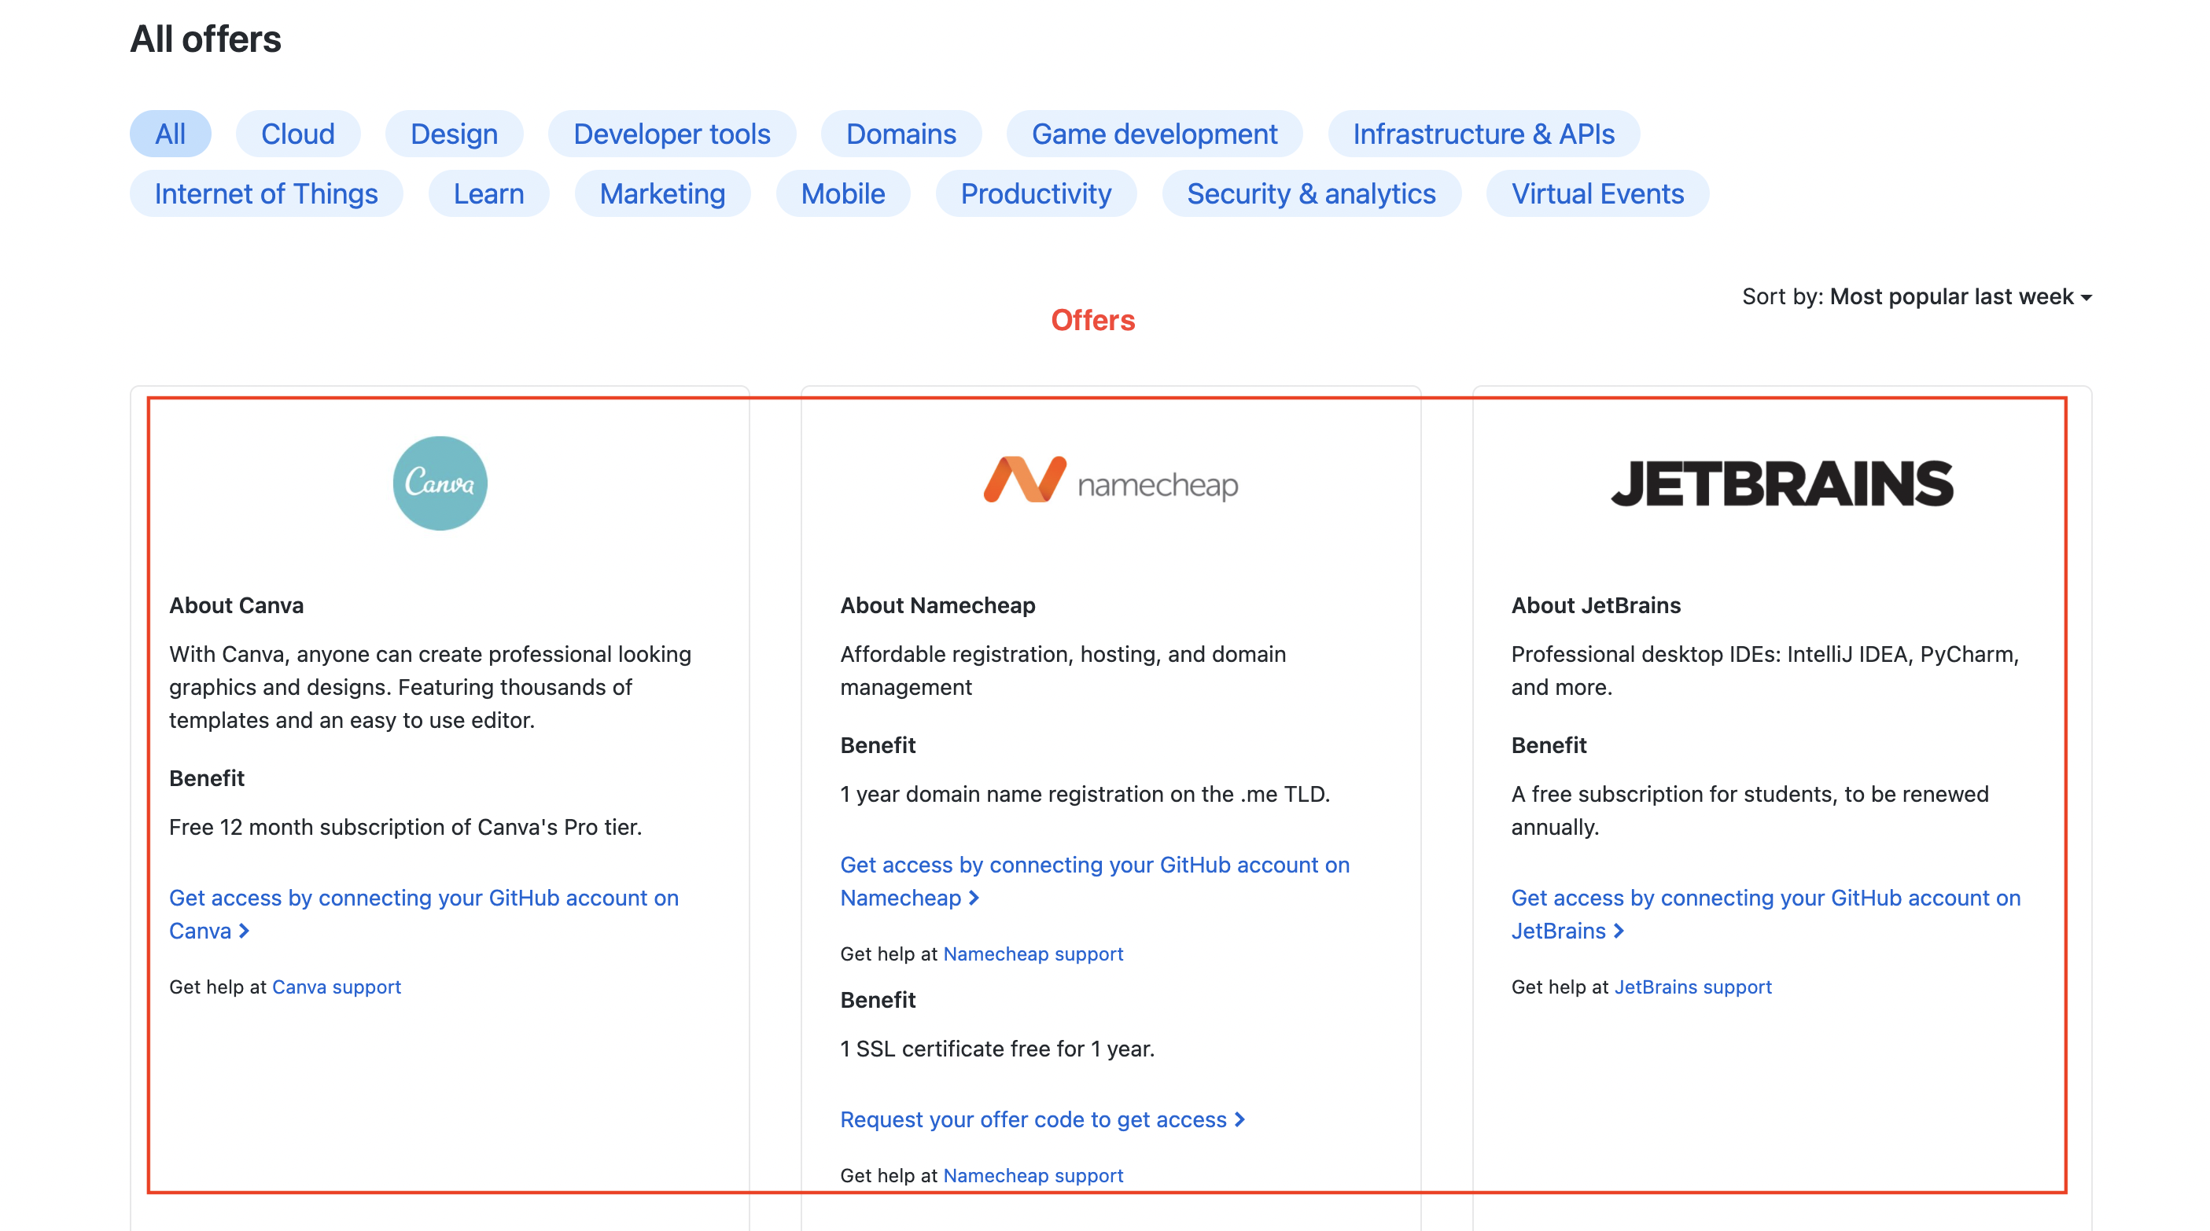Open JetBrains GitHub account access link
This screenshot has width=2210, height=1231.
(1766, 914)
